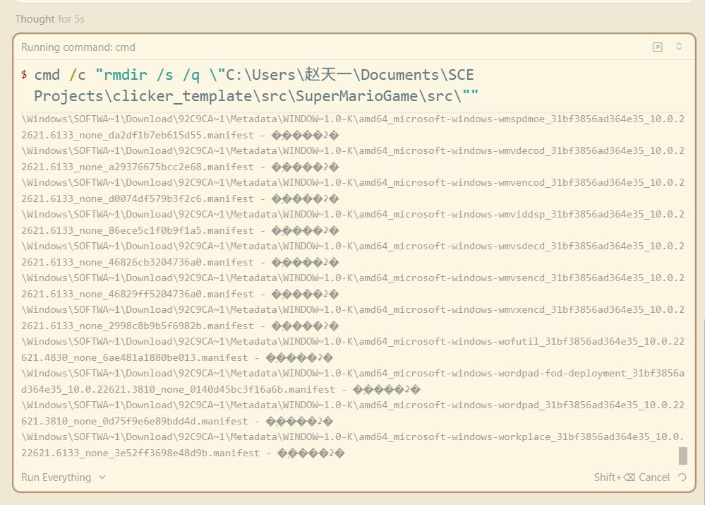705x505 pixels.
Task: Click the red $ prompt symbol
Action: click(x=24, y=75)
